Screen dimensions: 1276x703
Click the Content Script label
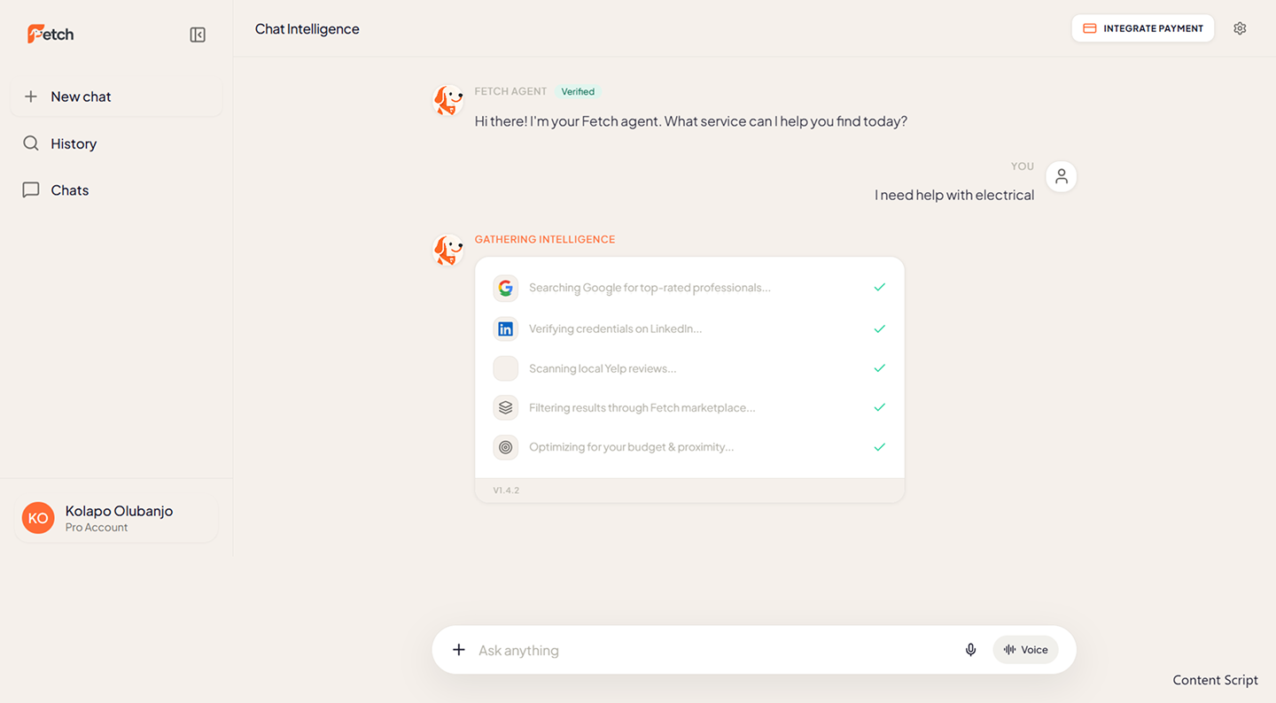tap(1215, 680)
